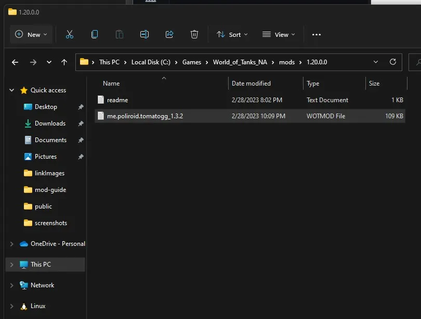Screen dimensions: 421x319
Task: Open the See more ellipsis menu
Action: (317, 34)
